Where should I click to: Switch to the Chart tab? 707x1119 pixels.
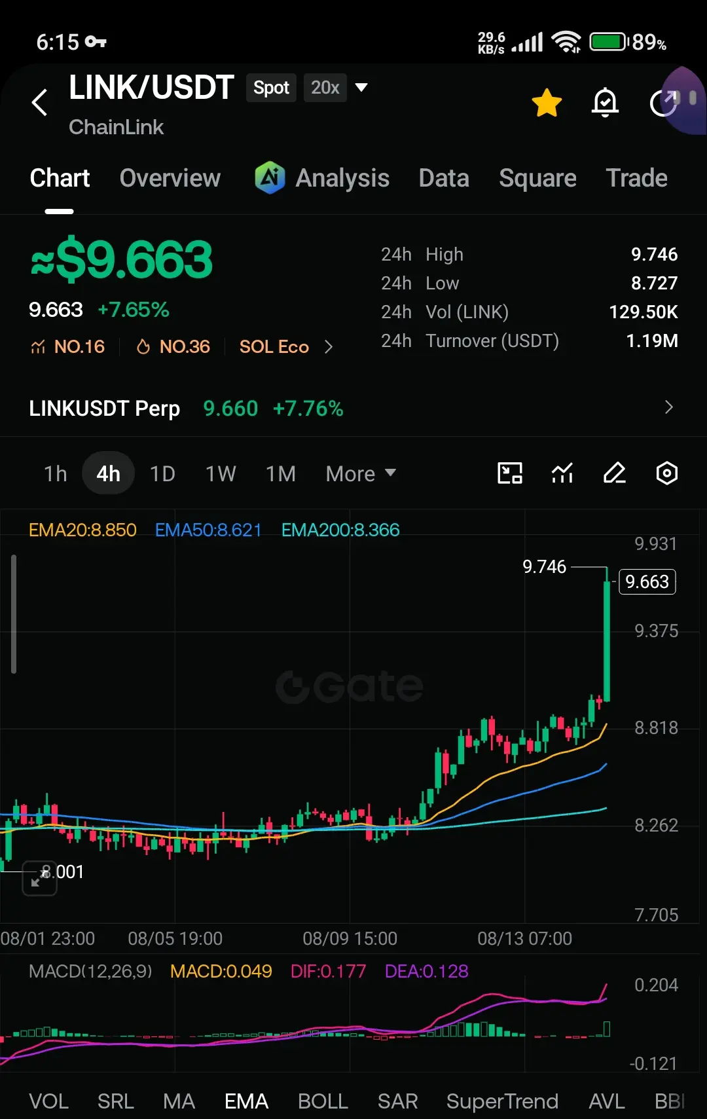tap(60, 178)
